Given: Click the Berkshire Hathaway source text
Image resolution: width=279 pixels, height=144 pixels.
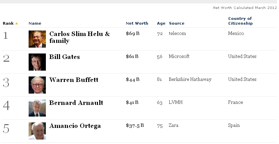Looking at the screenshot, I should 190,80.
